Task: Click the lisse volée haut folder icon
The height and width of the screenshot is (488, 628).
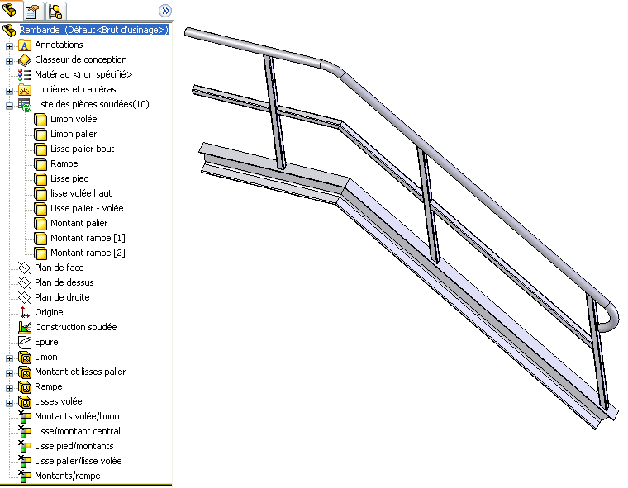Action: point(40,193)
